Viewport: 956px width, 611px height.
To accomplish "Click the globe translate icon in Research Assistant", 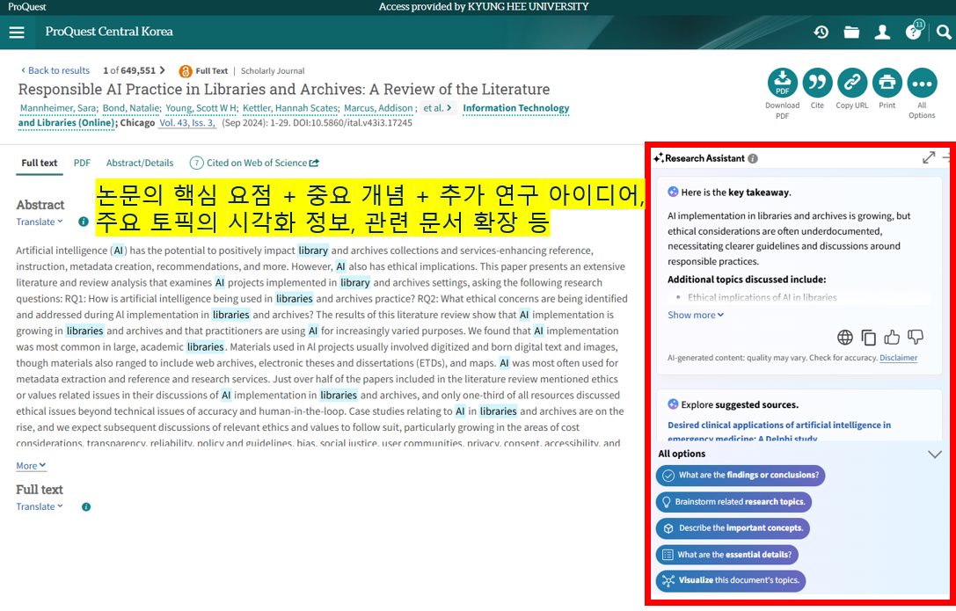I will (844, 337).
